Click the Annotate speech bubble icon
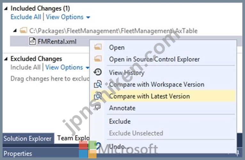 pos(98,108)
